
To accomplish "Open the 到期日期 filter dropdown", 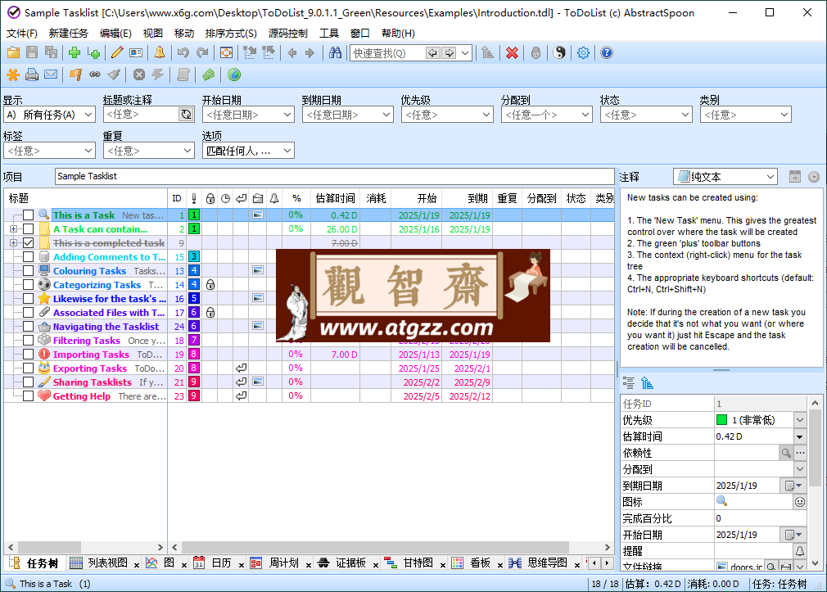I will tap(347, 115).
